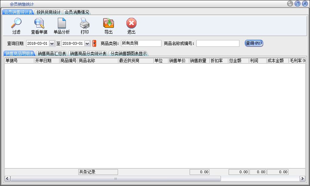Switch to 按供货商统计 tab
The width and height of the screenshot is (310, 186).
pyautogui.click(x=48, y=12)
